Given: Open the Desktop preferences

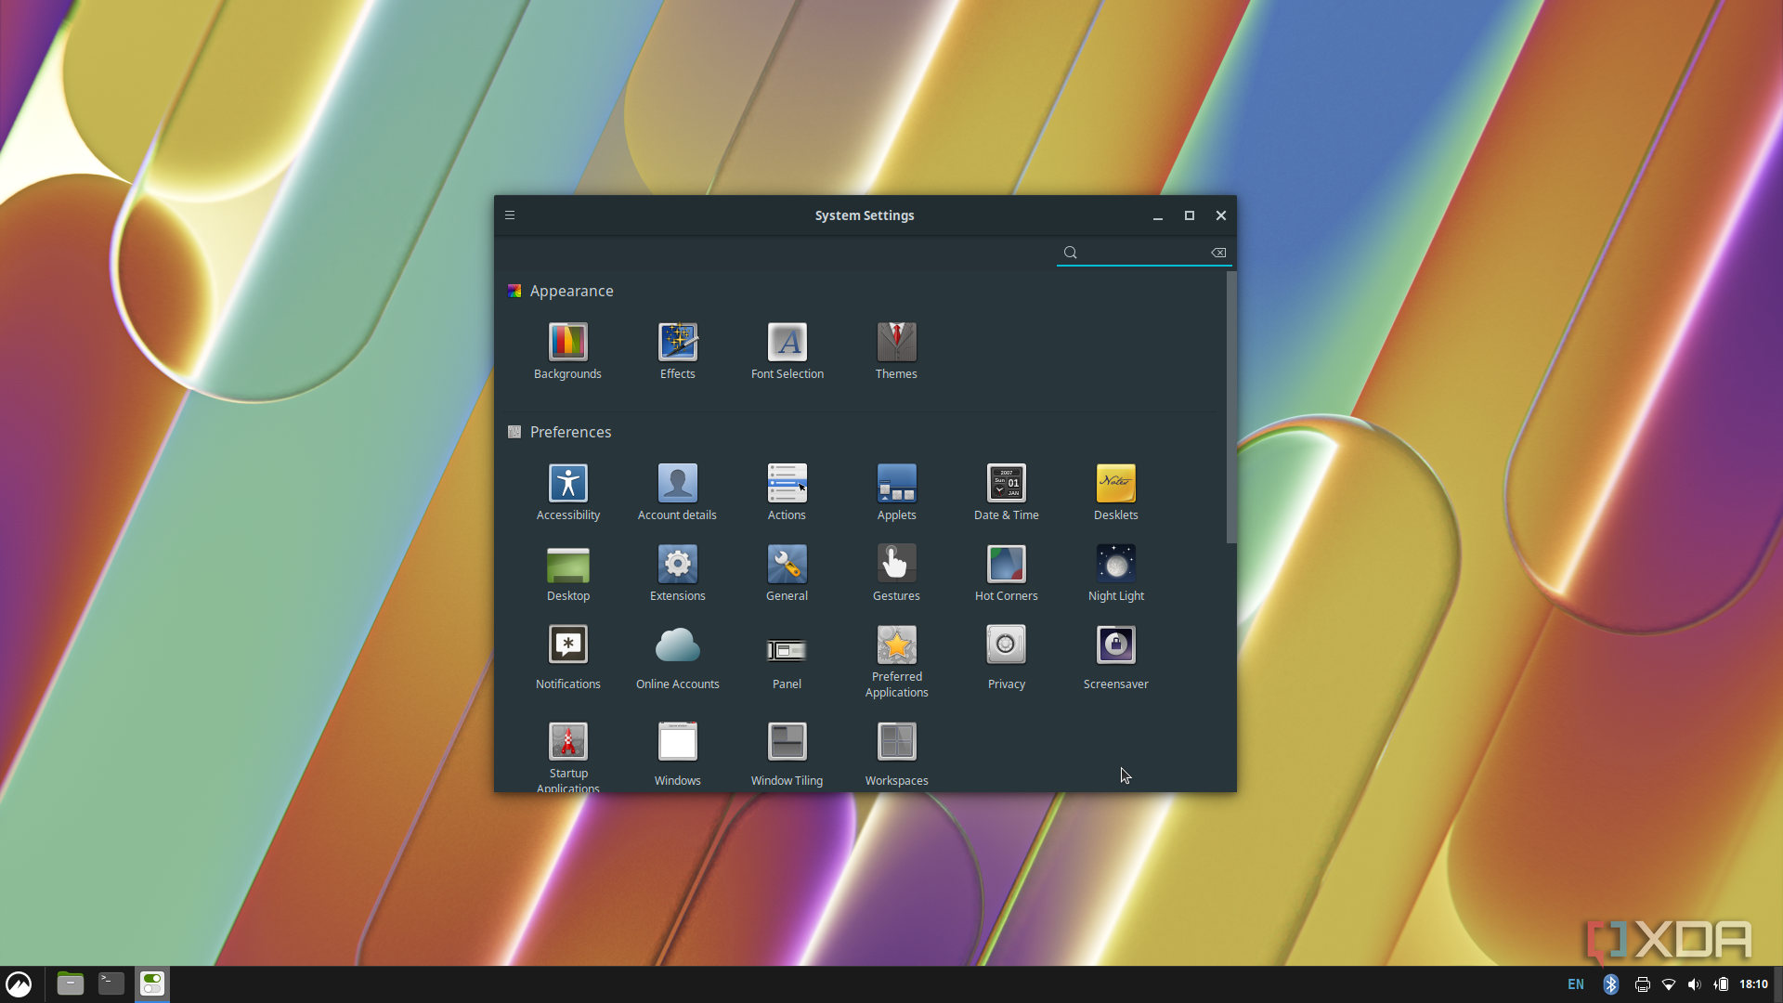Looking at the screenshot, I should point(567,573).
